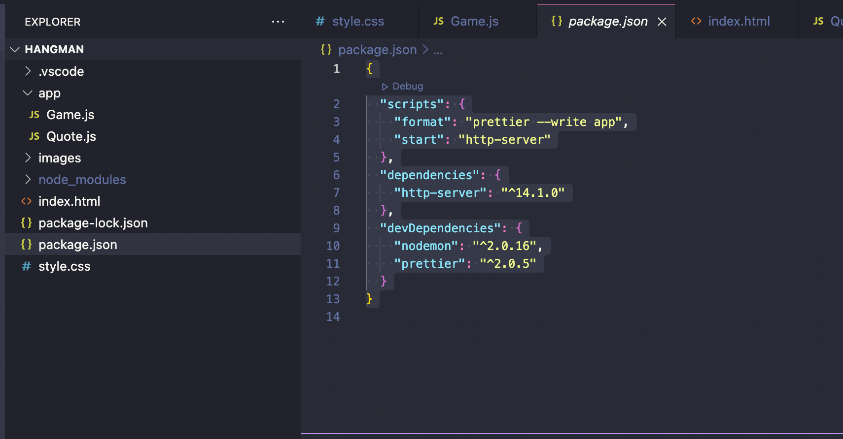Screen dimensions: 843x439
Task: Click JS icon on Game.js tab
Action: [x=438, y=21]
